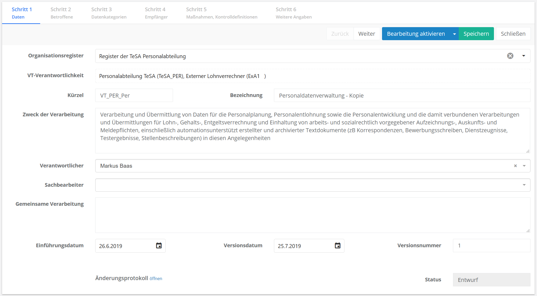The width and height of the screenshot is (537, 296).
Task: Remove Markus Baas from Verantwortlicher field
Action: point(515,166)
